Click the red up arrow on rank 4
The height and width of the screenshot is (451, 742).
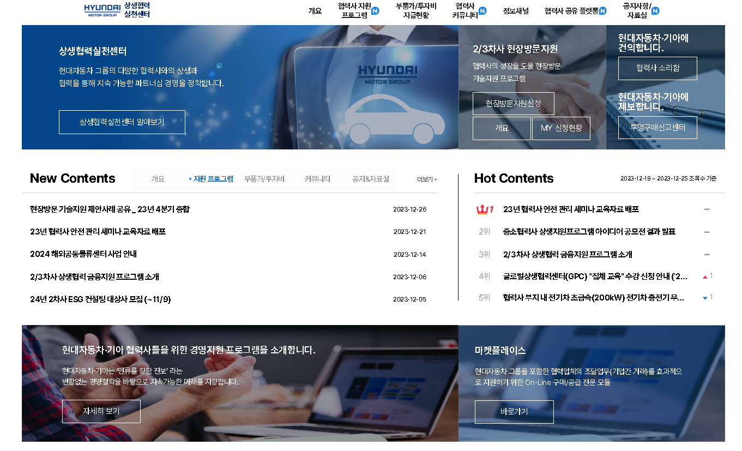[x=705, y=277]
